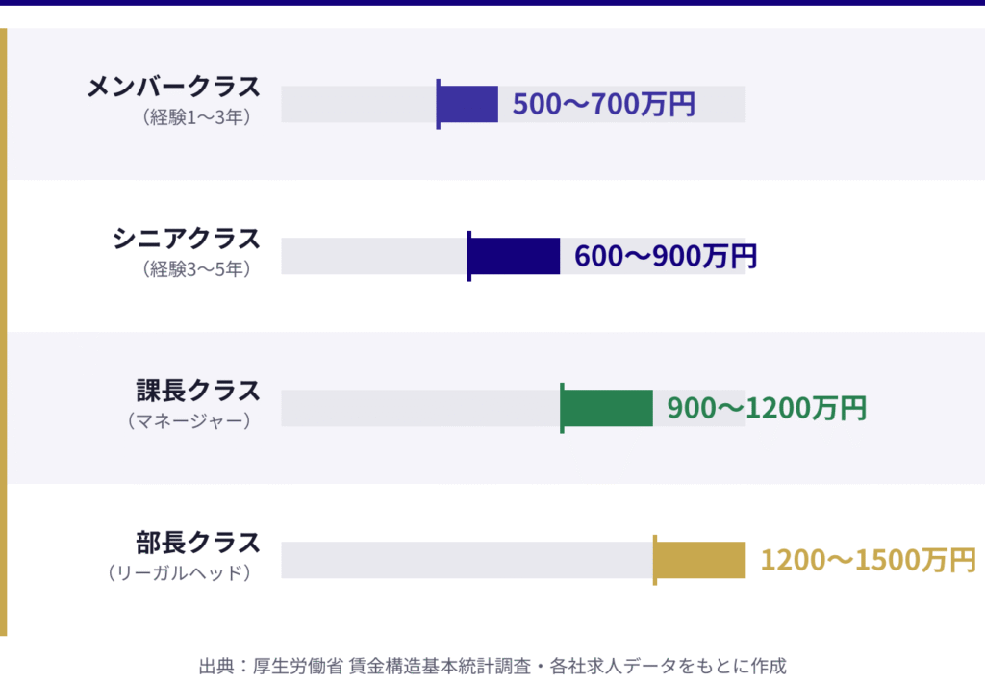Click the gray track left of the green bar
Viewport: 985px width, 684px height.
[x=419, y=408]
